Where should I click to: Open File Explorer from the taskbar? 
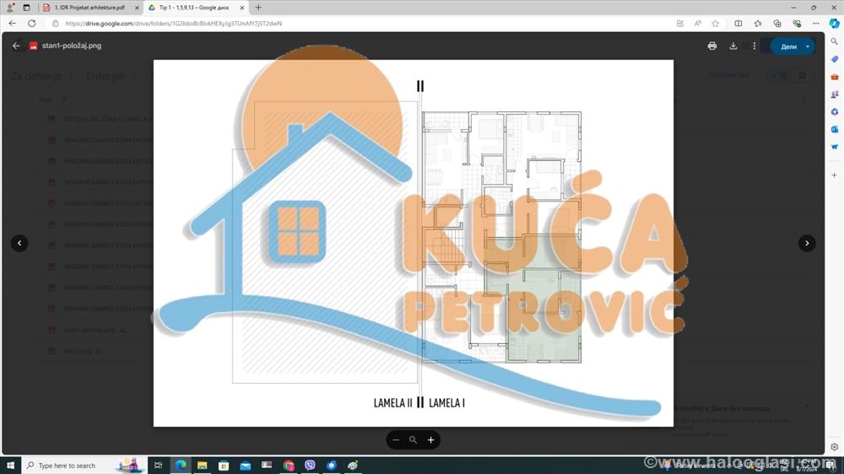(202, 466)
